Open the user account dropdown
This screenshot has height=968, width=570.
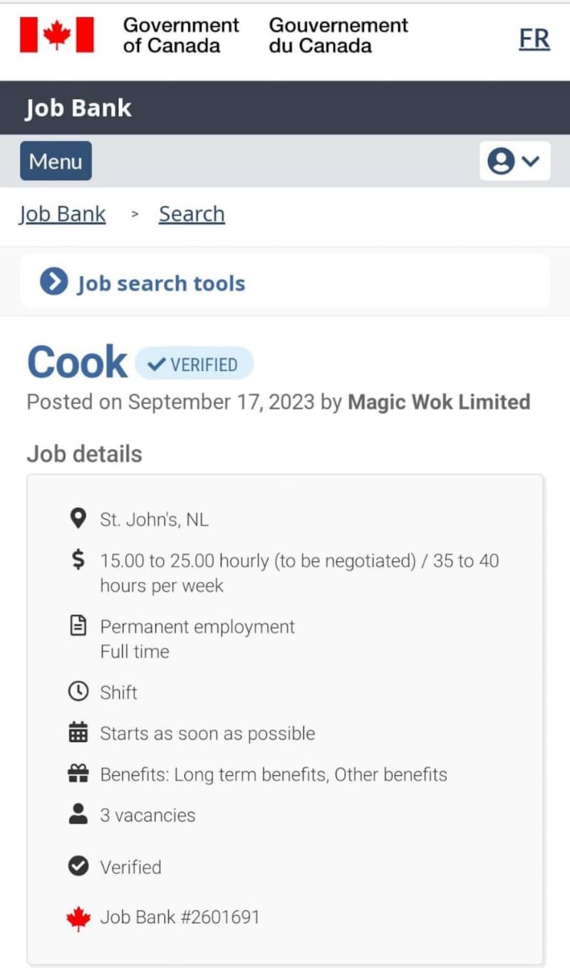coord(514,161)
